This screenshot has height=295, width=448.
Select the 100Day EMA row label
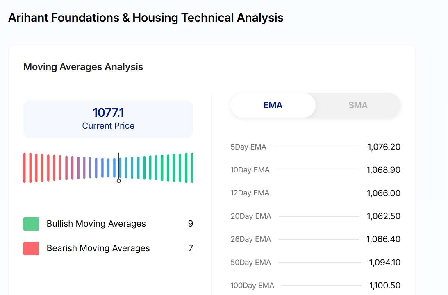tap(252, 286)
